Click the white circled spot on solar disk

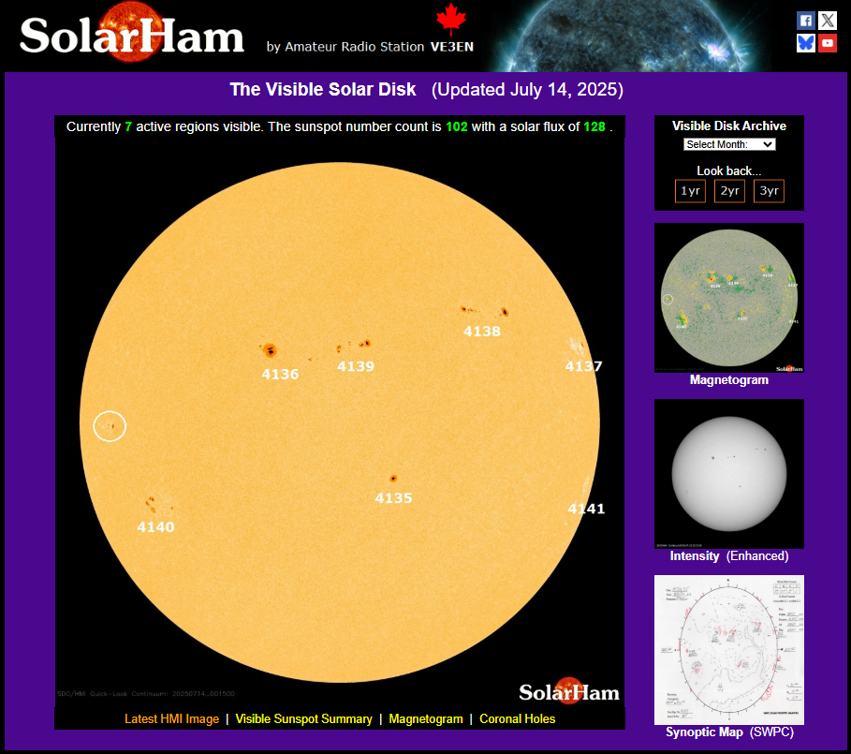click(x=110, y=426)
